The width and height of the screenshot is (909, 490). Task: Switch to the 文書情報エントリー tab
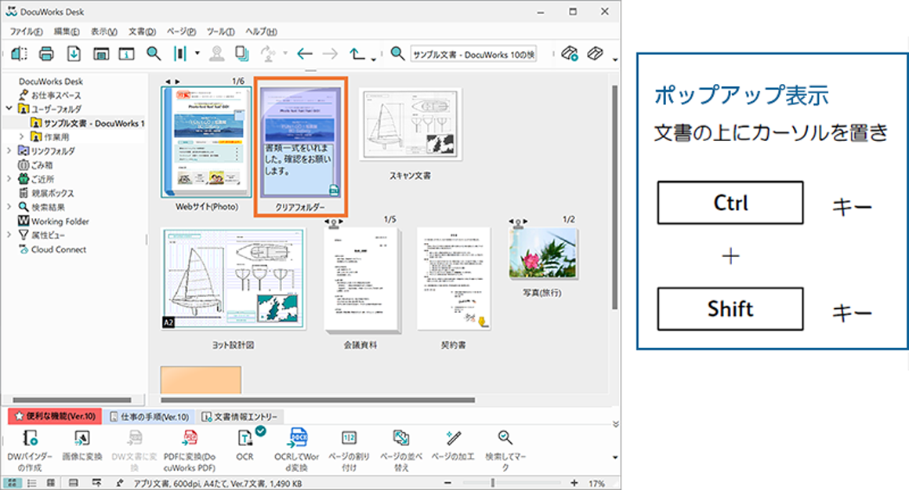(x=240, y=416)
